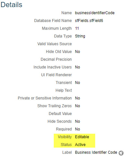
Task: Click the Transient No value
Action: 77,83
